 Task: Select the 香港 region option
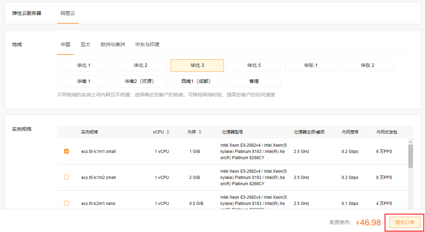[x=254, y=81]
